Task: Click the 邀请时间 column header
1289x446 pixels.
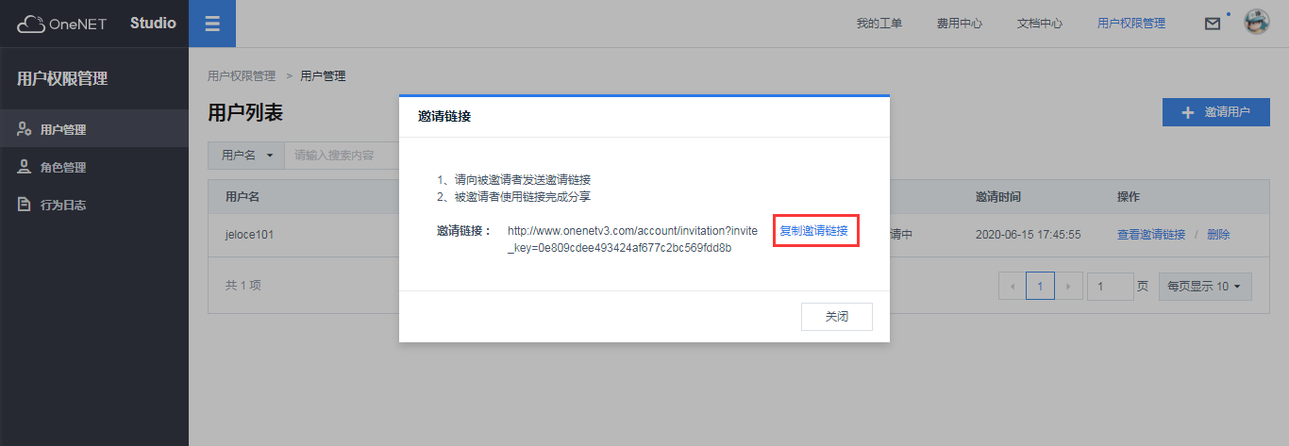Action: [998, 197]
